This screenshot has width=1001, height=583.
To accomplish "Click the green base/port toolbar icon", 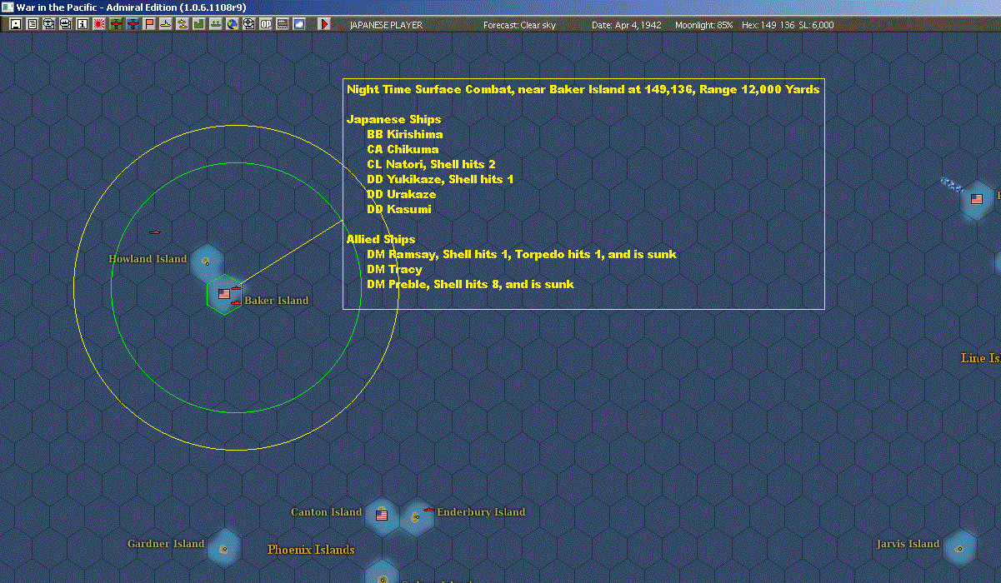I will tap(216, 24).
